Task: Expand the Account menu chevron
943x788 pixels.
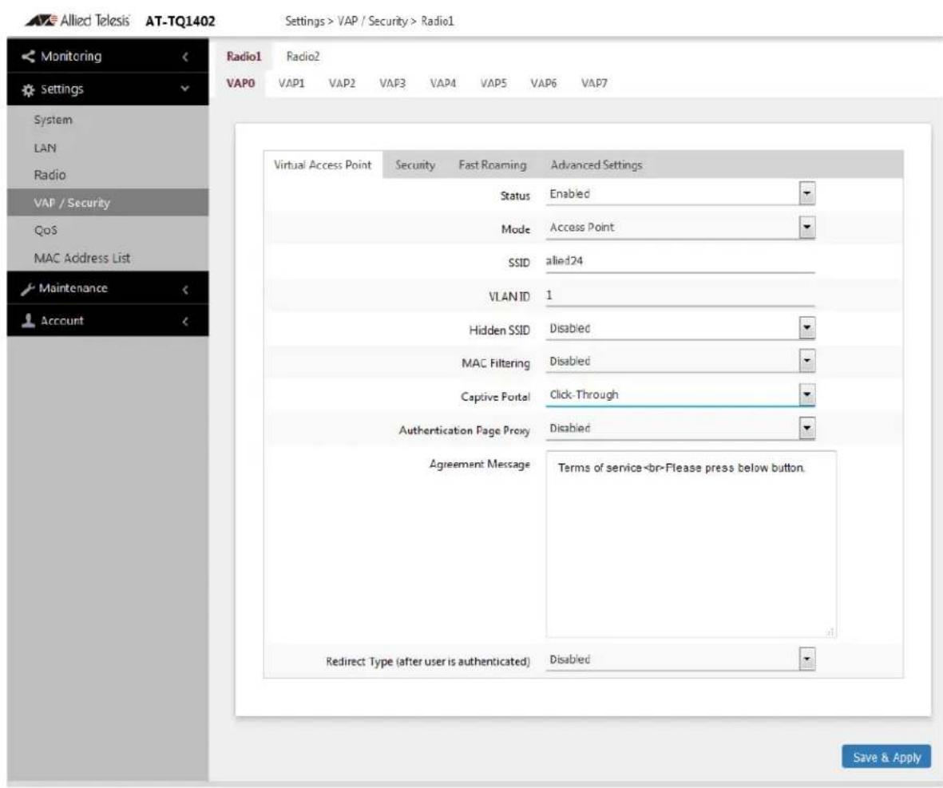Action: (x=185, y=321)
